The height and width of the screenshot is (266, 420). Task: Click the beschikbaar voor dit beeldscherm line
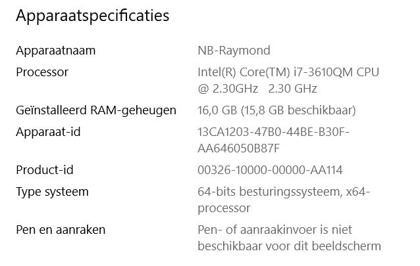(289, 246)
